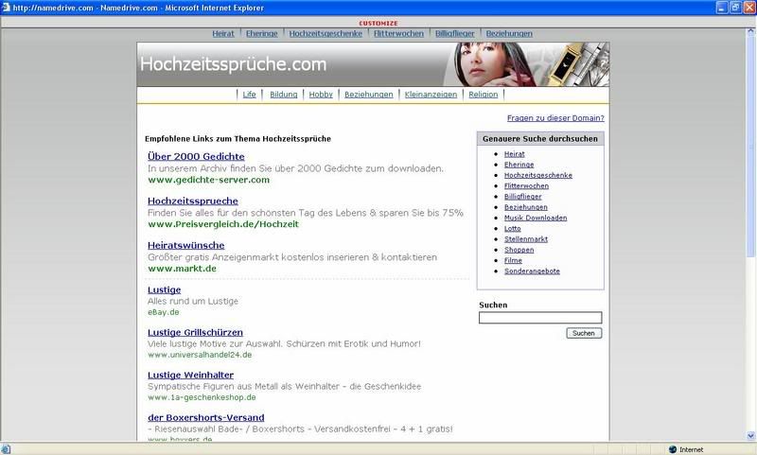Click the Internet Explorer page icon in title bar
The width and height of the screenshot is (757, 455).
(x=6, y=8)
